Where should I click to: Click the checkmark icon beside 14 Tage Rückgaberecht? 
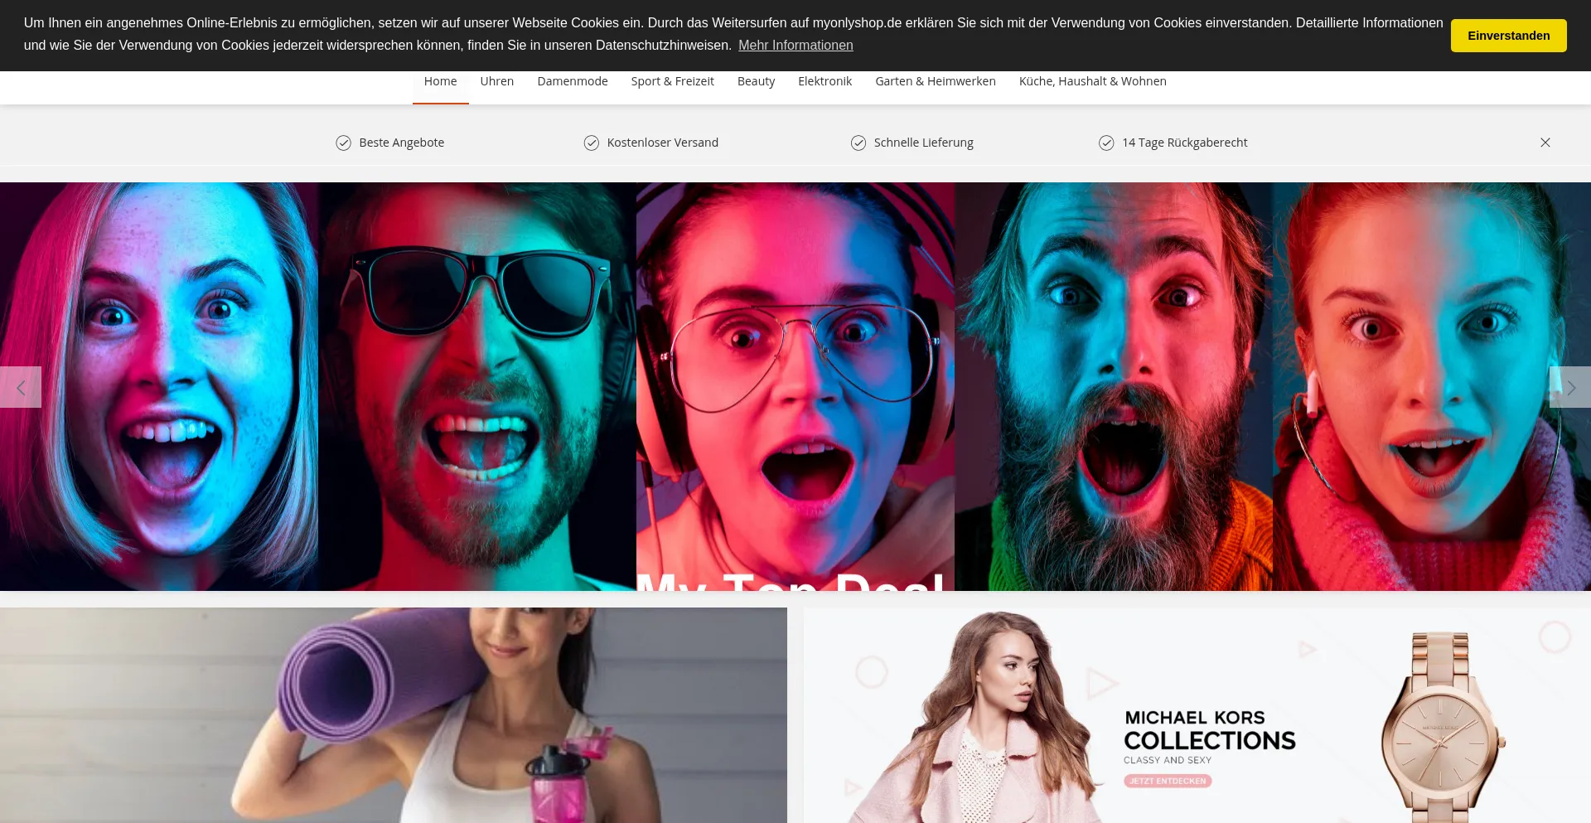coord(1106,143)
